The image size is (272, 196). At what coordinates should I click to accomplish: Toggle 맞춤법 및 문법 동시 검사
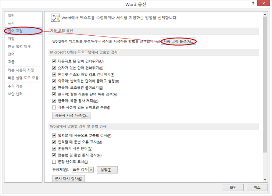pyautogui.click(x=54, y=155)
